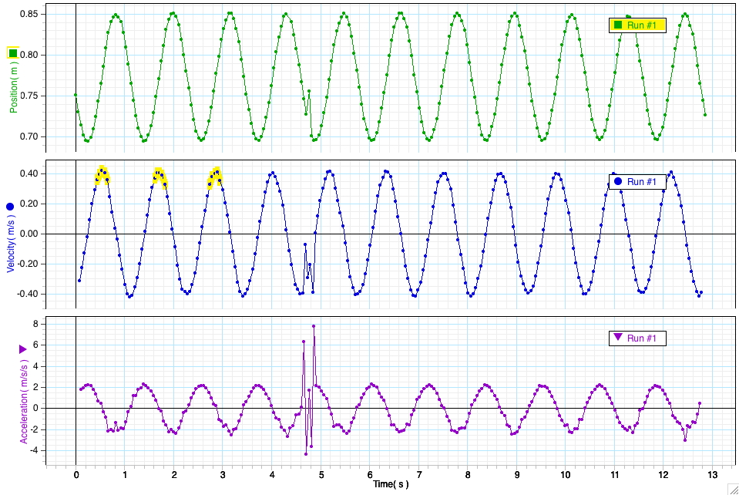This screenshot has height=495, width=739.
Task: Click the -0.40 tick on the Velocity axis
Action: tap(27, 295)
